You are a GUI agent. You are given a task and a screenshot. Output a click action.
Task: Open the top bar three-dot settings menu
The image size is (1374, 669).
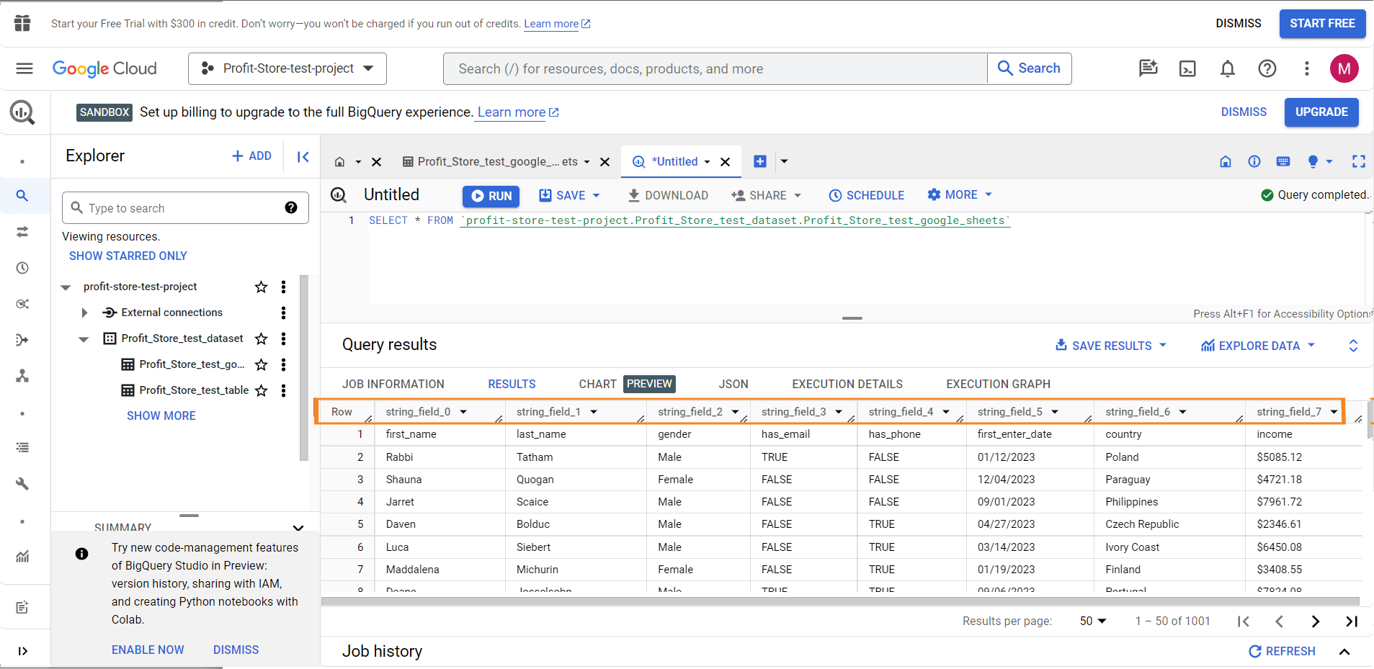click(x=1306, y=68)
